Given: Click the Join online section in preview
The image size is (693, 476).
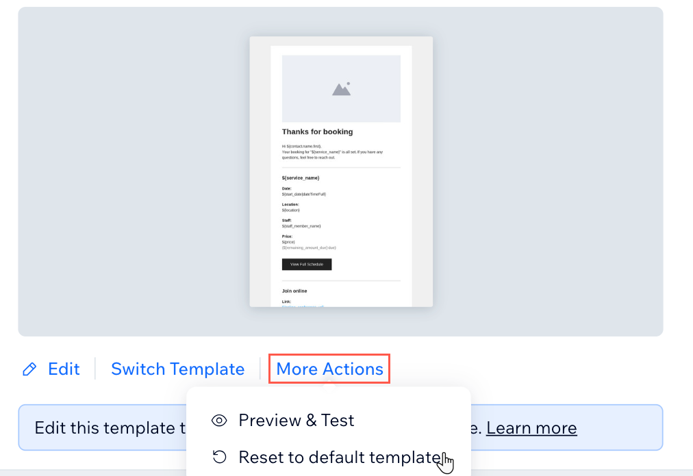Looking at the screenshot, I should tap(294, 291).
